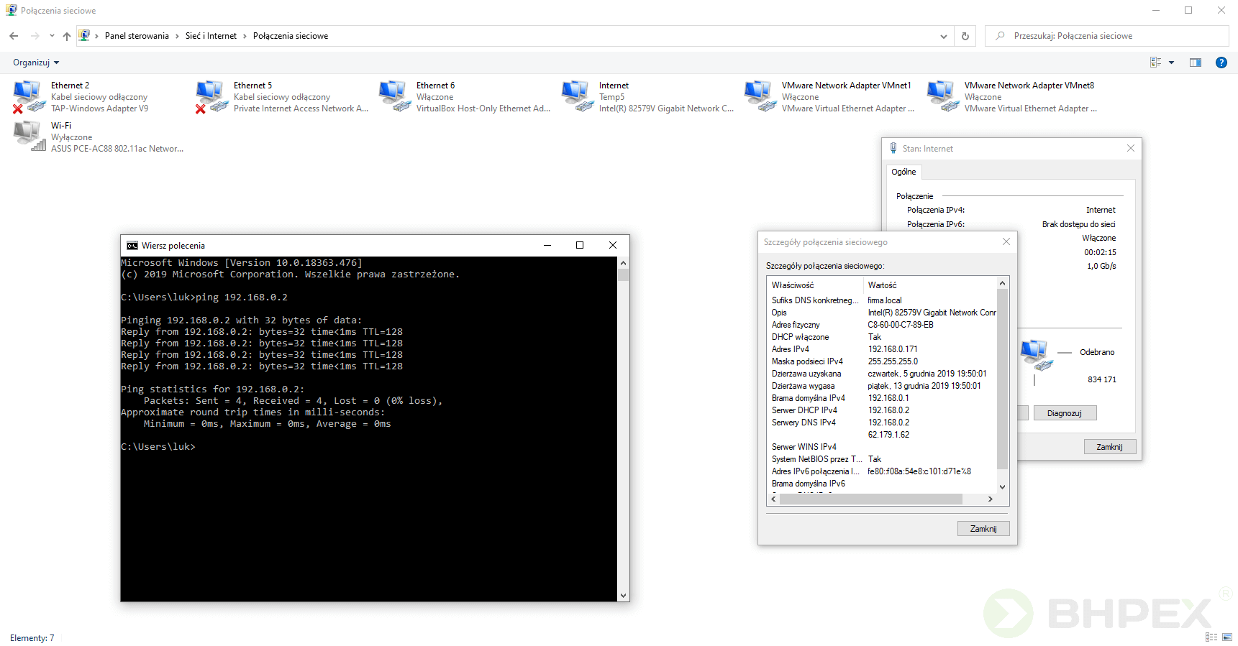This screenshot has width=1238, height=646.
Task: Select the Maska podsieci IPv4 row
Action: [882, 361]
